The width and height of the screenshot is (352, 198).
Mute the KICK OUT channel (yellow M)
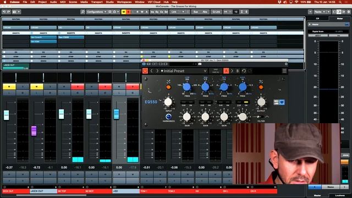pyautogui.click(x=9, y=87)
